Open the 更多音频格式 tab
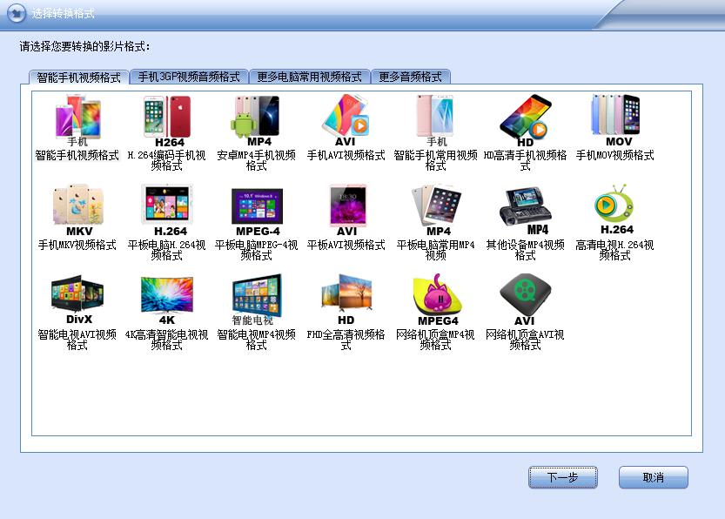 point(411,77)
